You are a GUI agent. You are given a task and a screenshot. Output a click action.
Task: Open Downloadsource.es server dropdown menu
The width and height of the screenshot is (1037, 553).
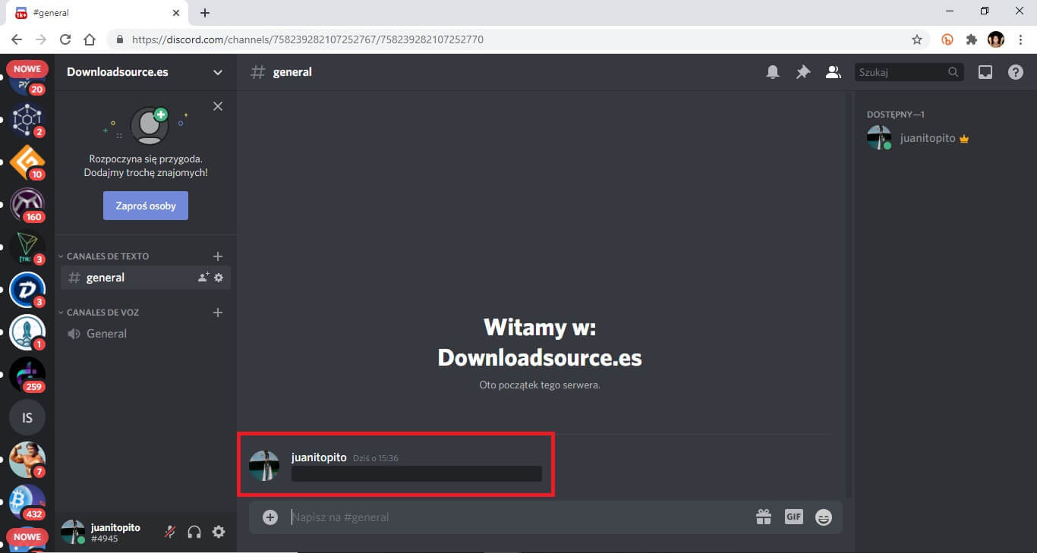218,72
